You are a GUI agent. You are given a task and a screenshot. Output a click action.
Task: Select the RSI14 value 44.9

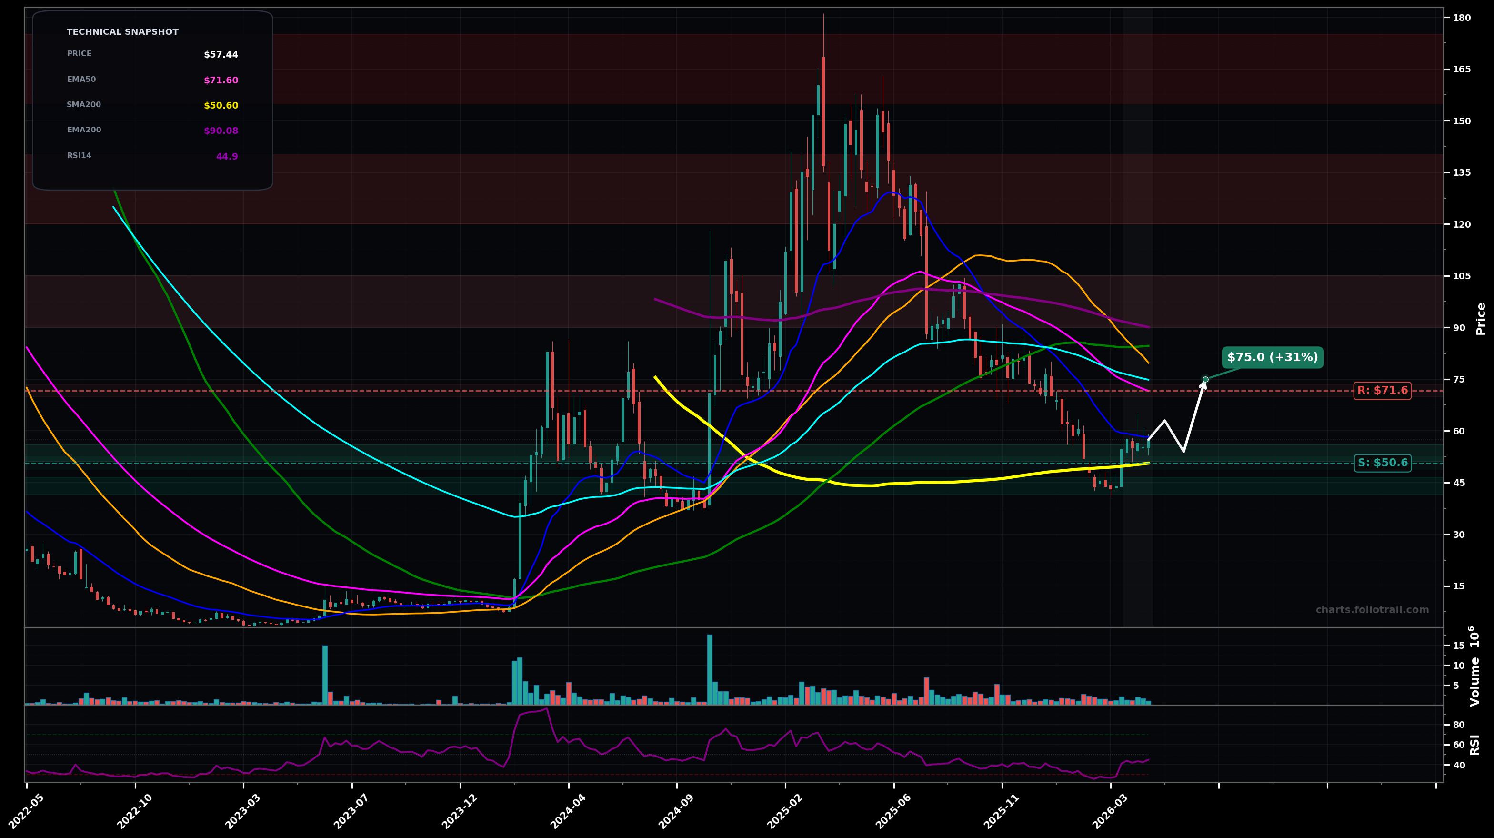pos(227,157)
